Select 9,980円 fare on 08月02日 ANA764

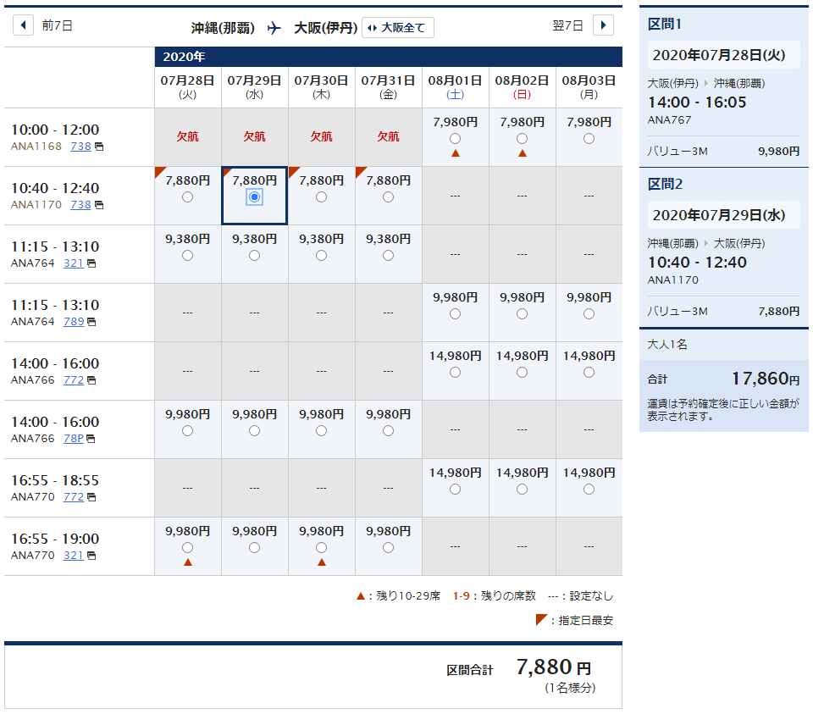[x=522, y=313]
